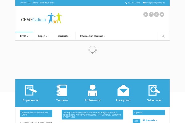Expand the CFMF menu
This screenshot has width=185, height=123.
pyautogui.click(x=24, y=36)
